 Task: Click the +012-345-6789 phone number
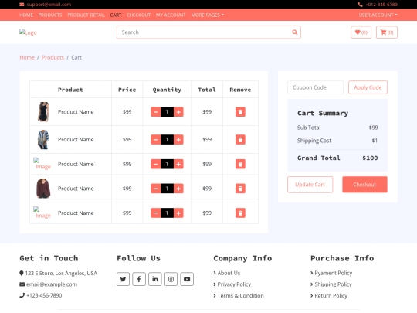[381, 5]
